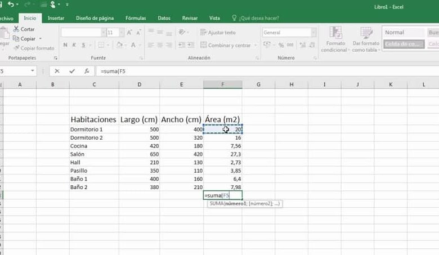Toggle Negrita (N) bold formatting
439x255 pixels.
click(65, 45)
